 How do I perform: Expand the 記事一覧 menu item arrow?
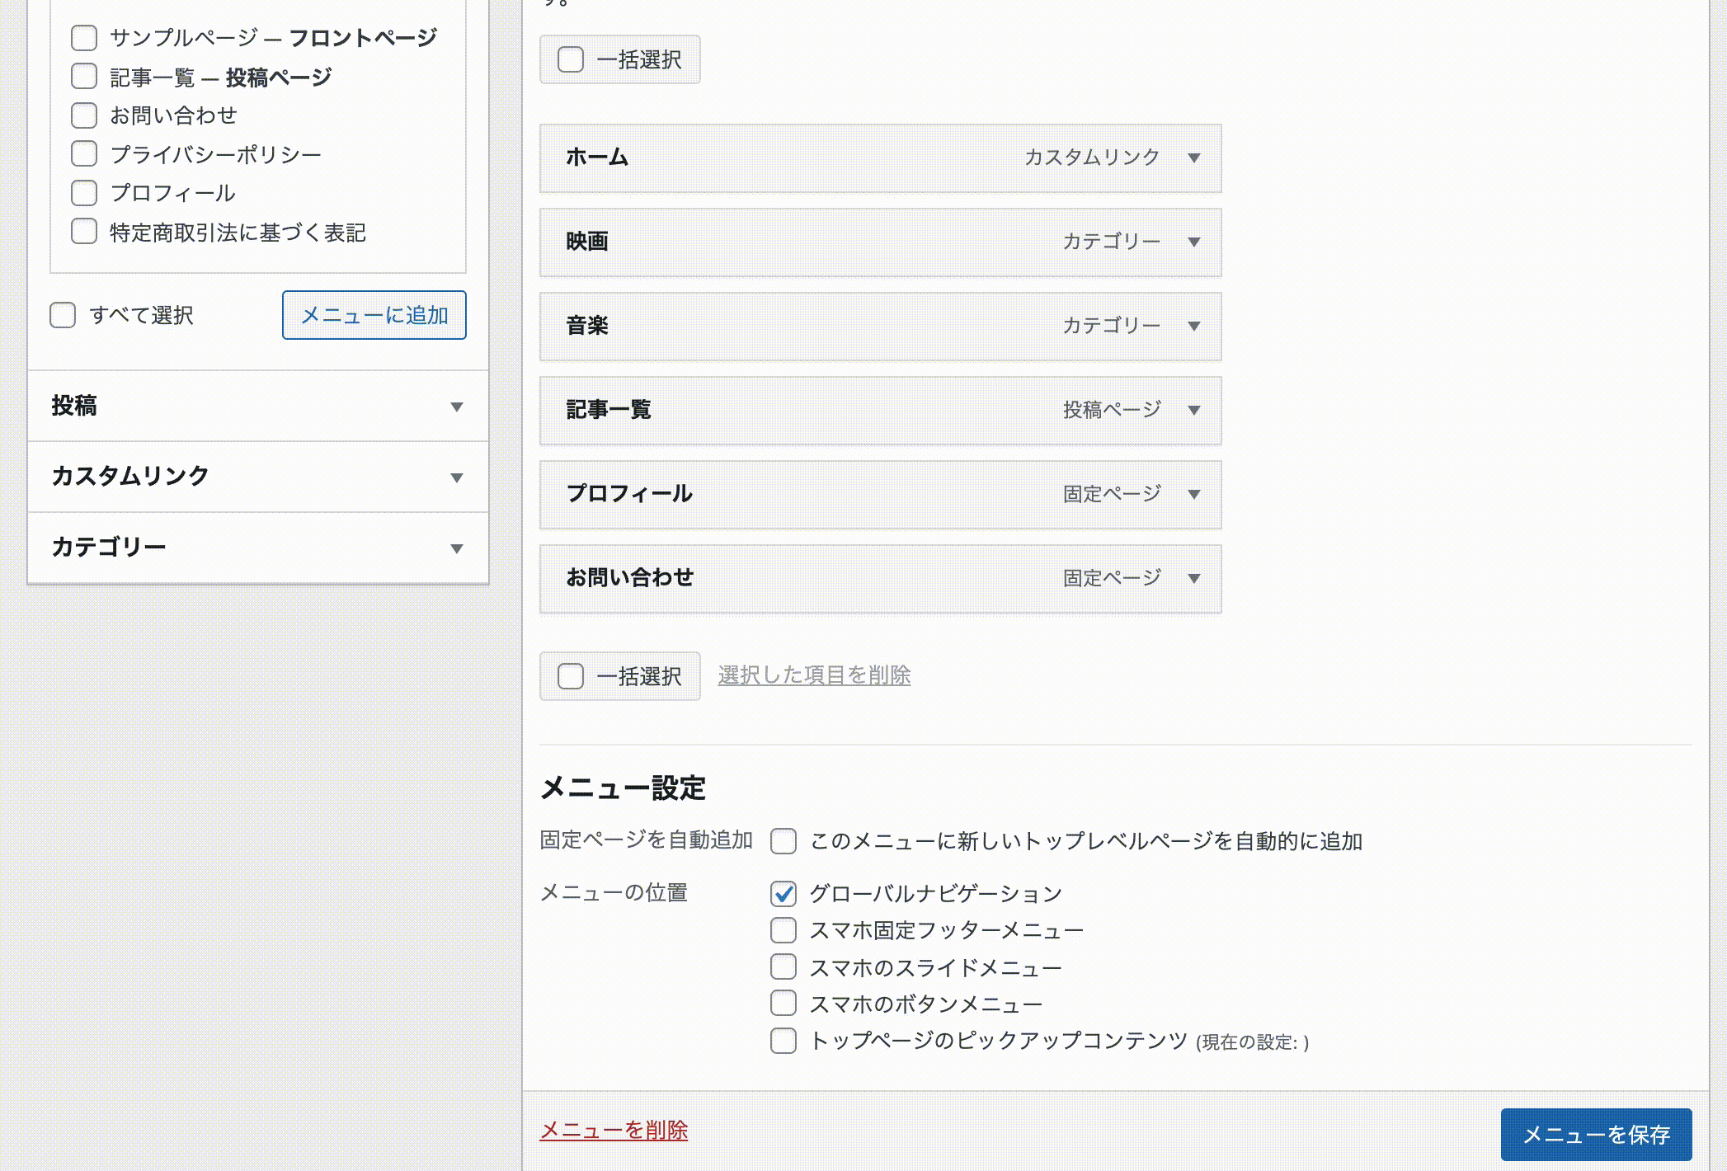pyautogui.click(x=1193, y=411)
